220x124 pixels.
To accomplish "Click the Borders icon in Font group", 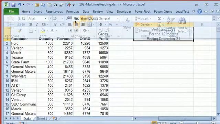I will (31, 31).
